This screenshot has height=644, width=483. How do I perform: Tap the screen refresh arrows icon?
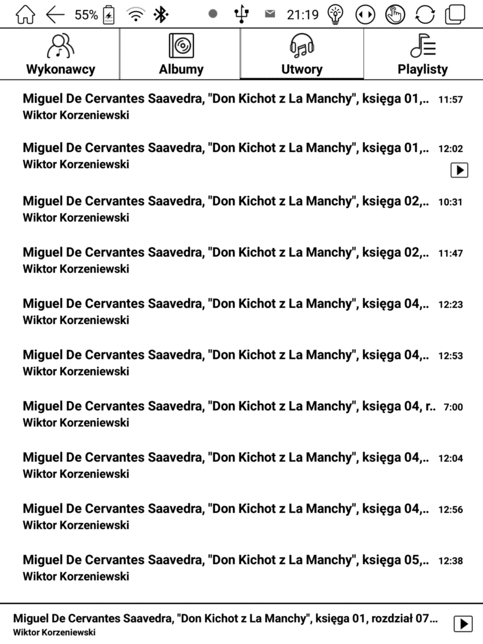425,14
